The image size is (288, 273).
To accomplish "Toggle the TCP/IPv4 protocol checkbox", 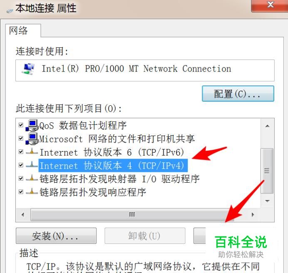I will point(21,165).
